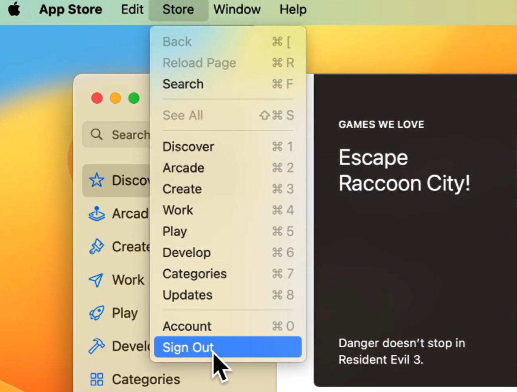The image size is (517, 392).
Task: Open the Edit menu
Action: [132, 9]
